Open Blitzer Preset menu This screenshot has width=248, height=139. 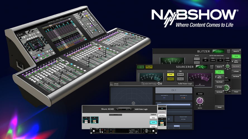(236, 92)
